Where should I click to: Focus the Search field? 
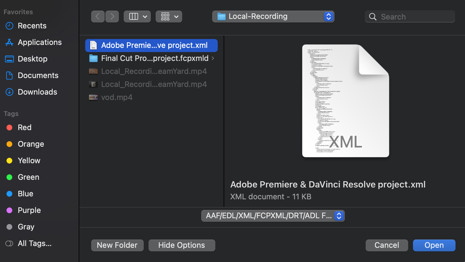click(x=410, y=17)
